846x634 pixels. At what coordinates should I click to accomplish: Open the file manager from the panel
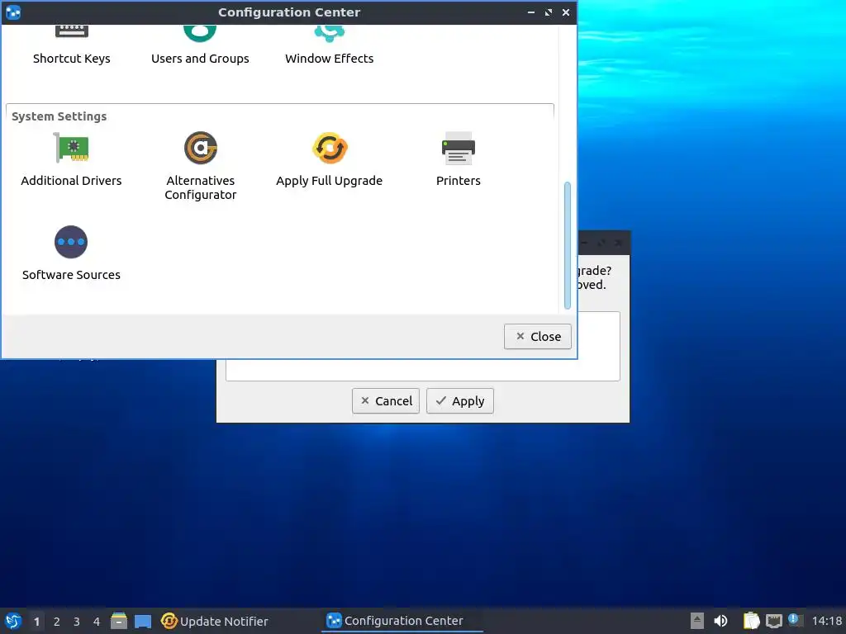pos(119,621)
